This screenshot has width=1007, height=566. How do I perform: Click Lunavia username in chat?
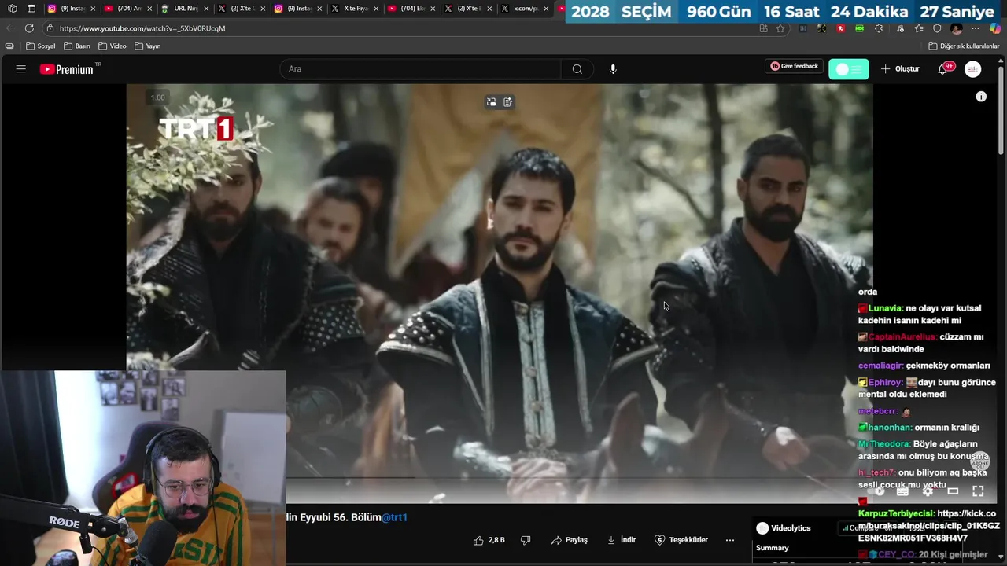(886, 308)
